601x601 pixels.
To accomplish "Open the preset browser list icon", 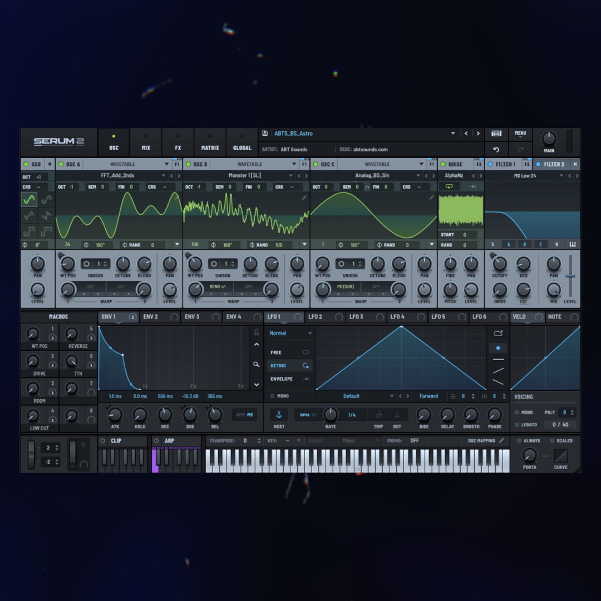I will (496, 134).
